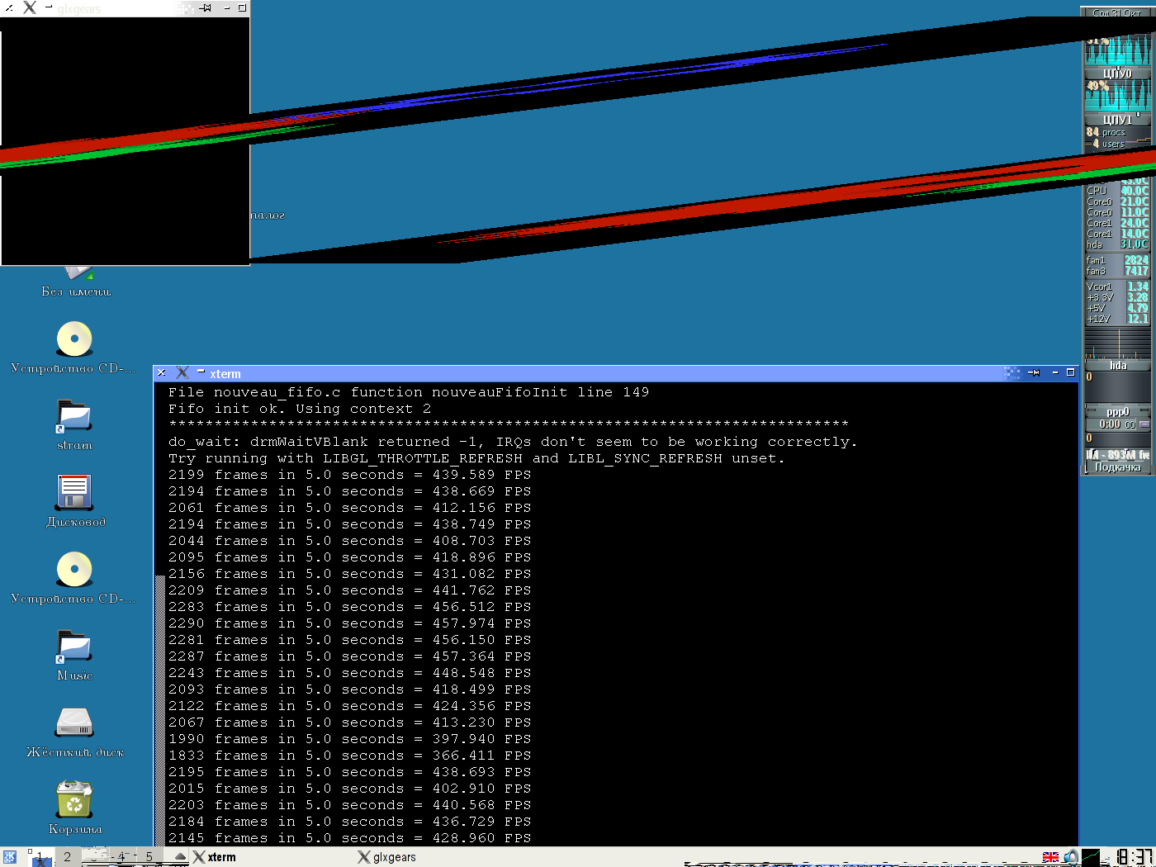Open the KDE start menu

9,857
